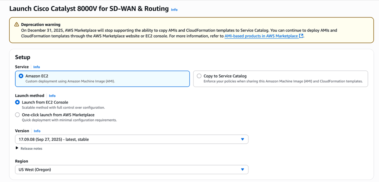
Task: Click the Custom deployment using AMI description text
Action: (70, 81)
